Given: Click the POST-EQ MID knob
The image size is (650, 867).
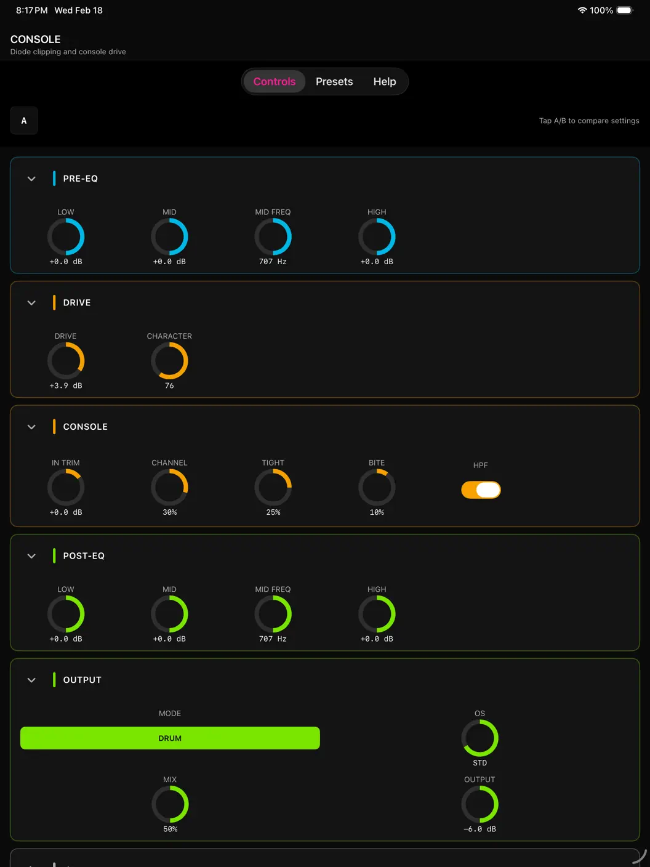Looking at the screenshot, I should click(169, 615).
